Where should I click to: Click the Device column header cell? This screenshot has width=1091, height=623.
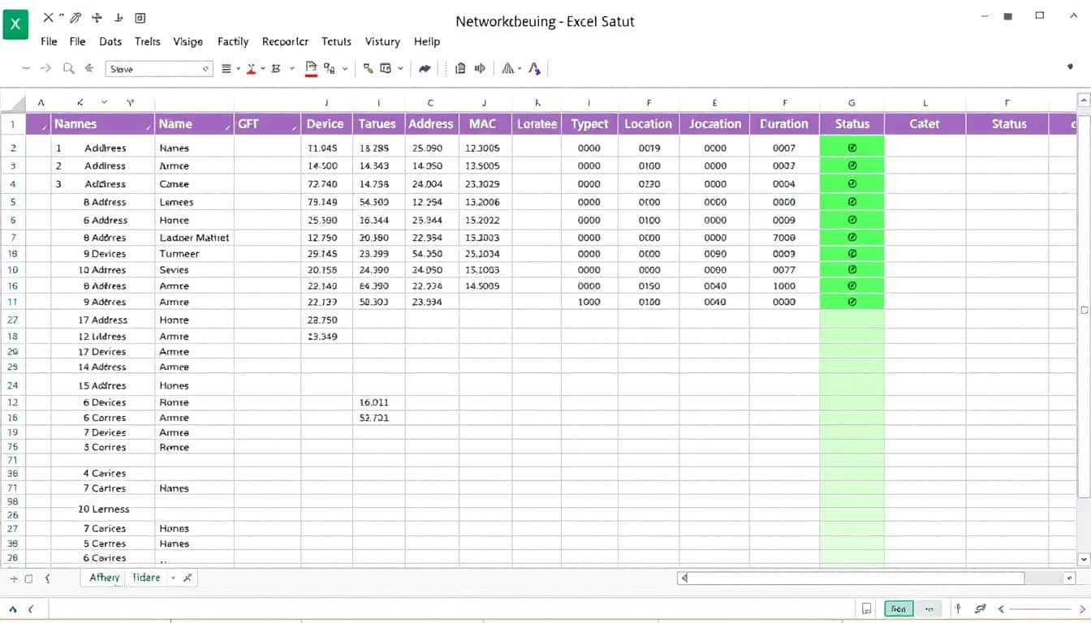326,124
